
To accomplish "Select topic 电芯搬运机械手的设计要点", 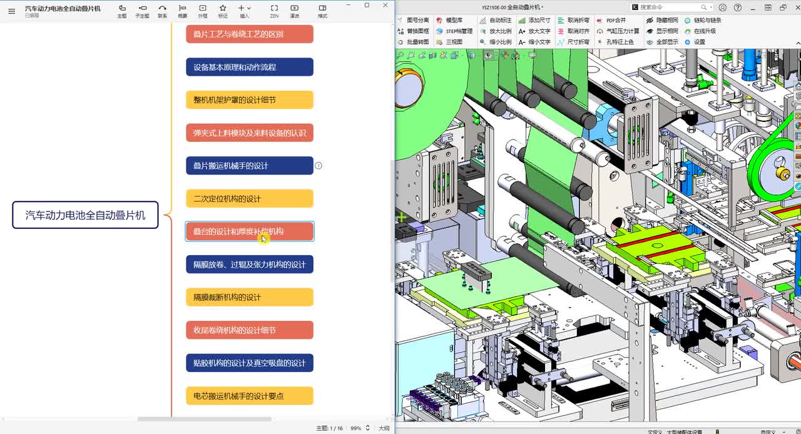I will [x=250, y=396].
